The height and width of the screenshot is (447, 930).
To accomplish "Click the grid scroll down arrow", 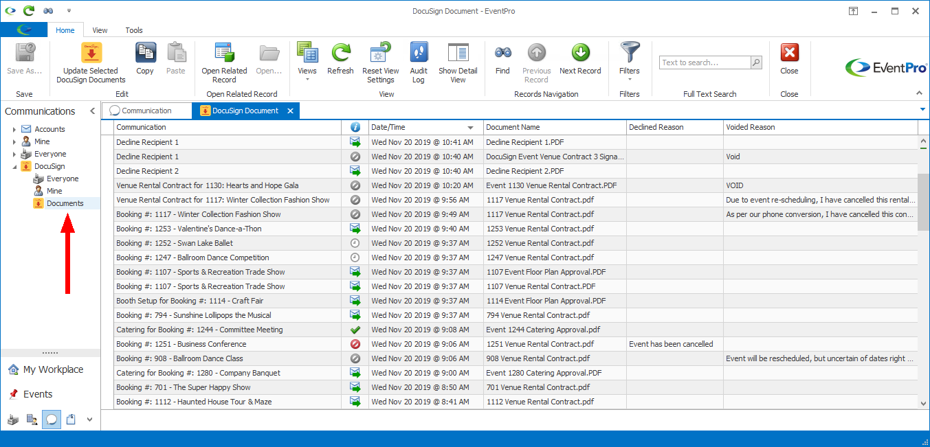I will pyautogui.click(x=924, y=404).
